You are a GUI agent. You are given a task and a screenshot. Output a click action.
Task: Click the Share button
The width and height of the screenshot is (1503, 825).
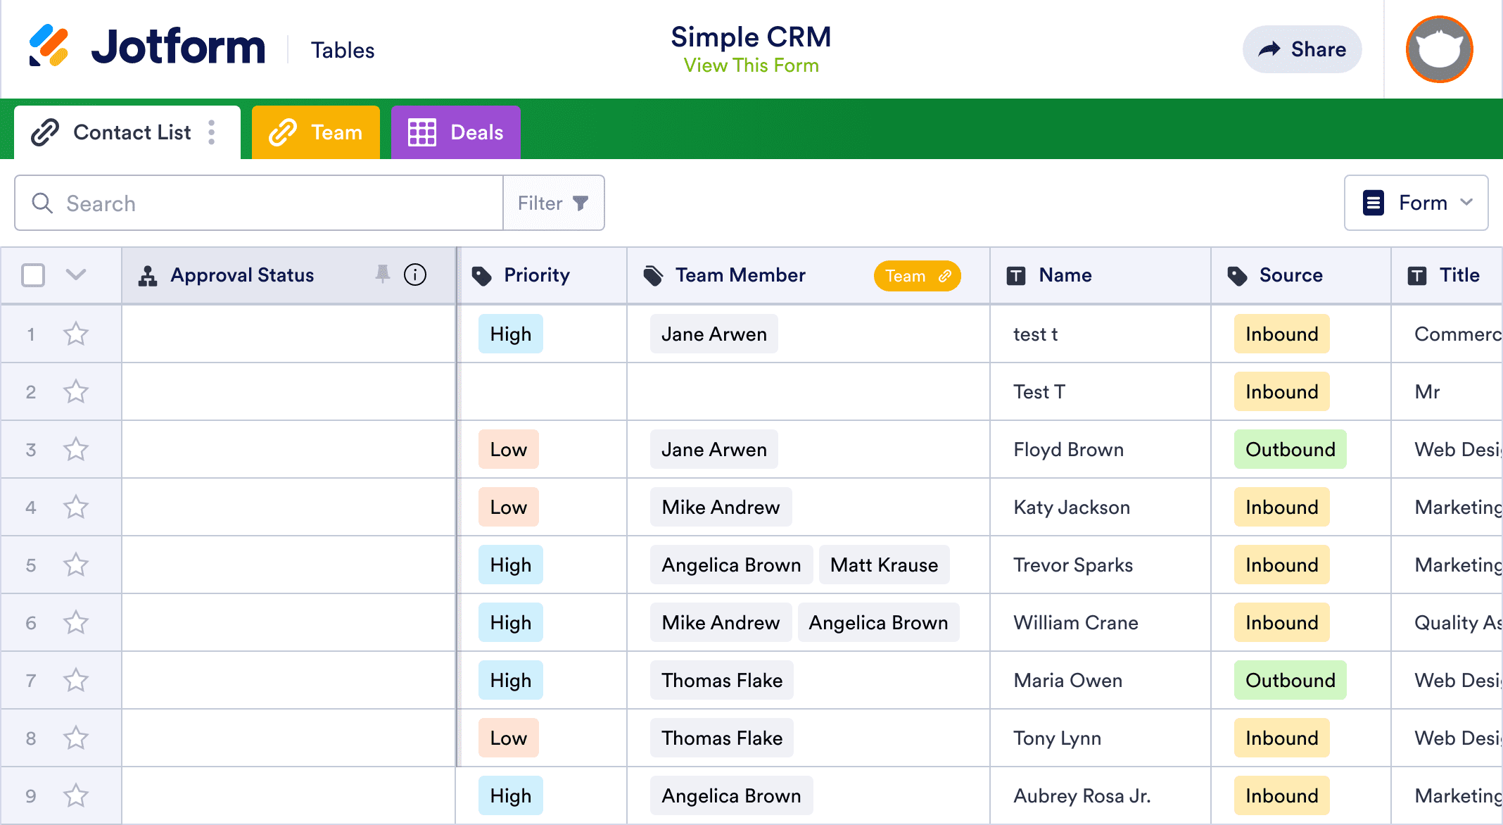point(1302,49)
